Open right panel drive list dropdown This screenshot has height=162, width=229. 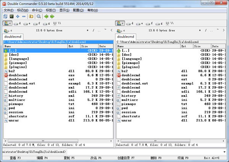click(x=121, y=31)
